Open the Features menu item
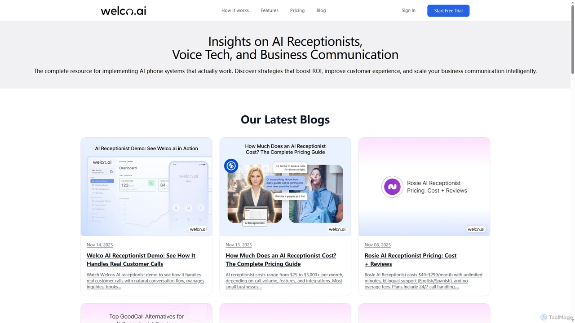This screenshot has height=323, width=575. 270,10
